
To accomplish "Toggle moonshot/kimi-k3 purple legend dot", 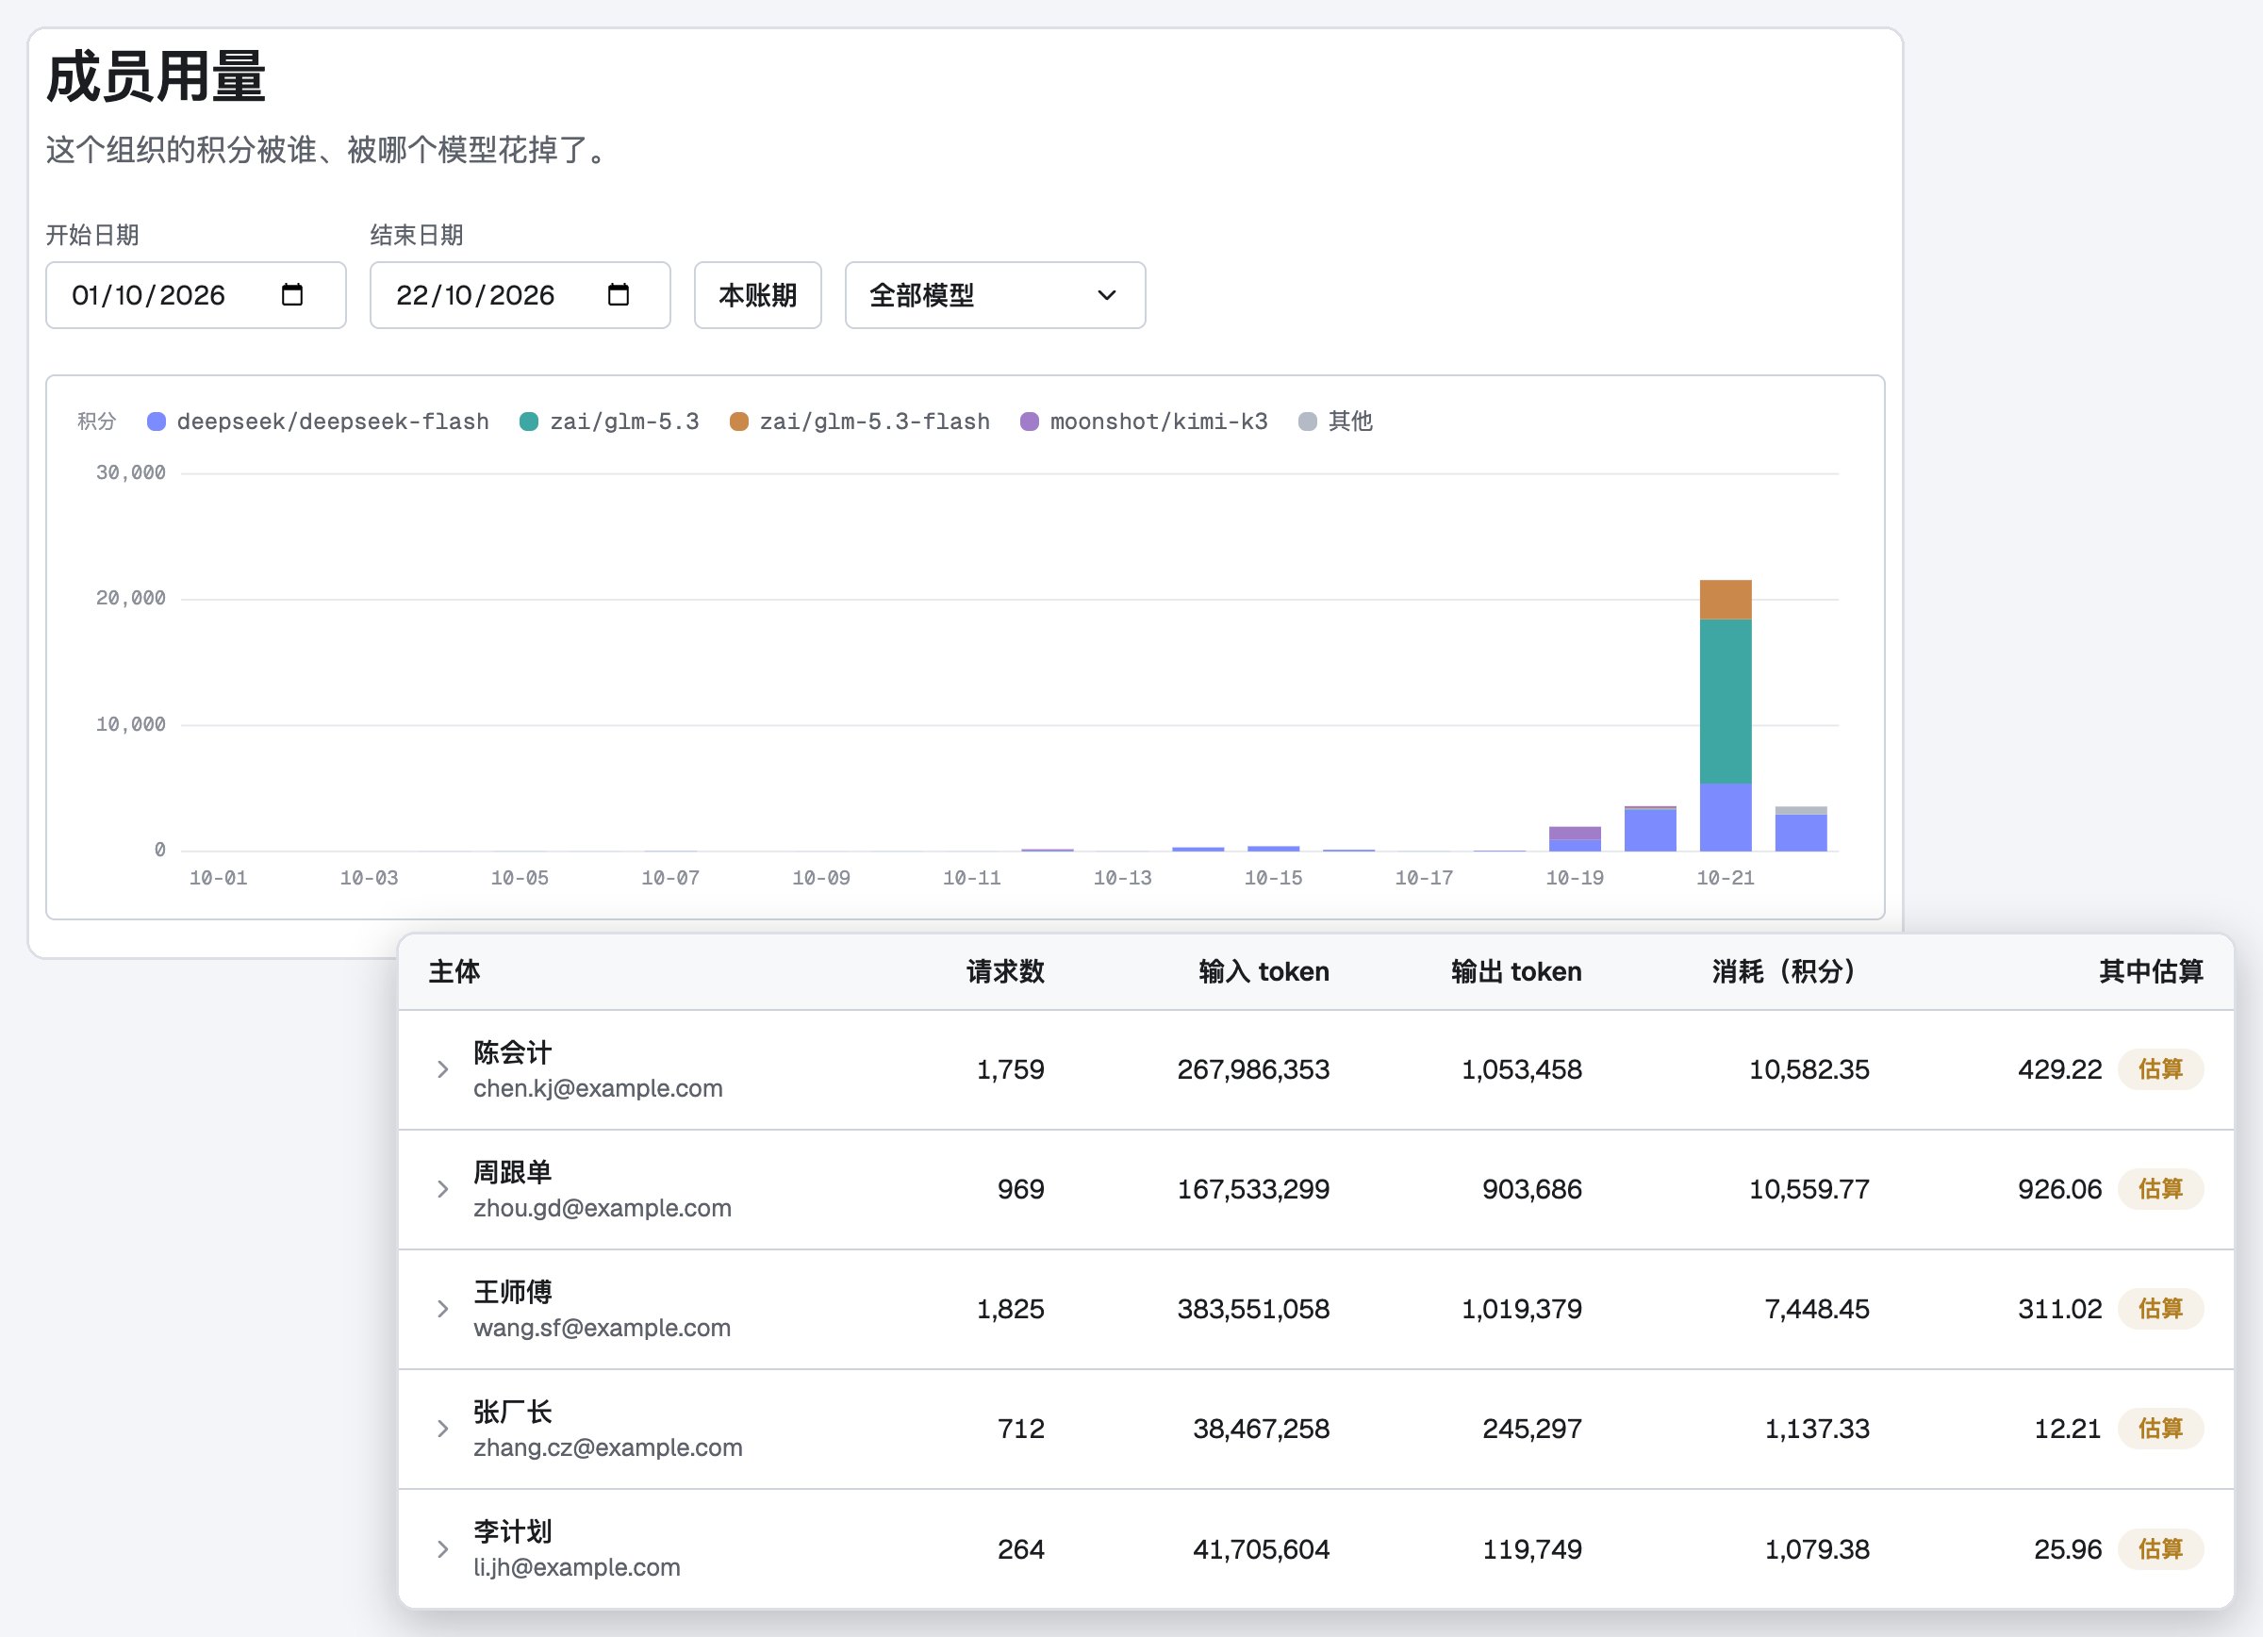I will click(x=1030, y=422).
